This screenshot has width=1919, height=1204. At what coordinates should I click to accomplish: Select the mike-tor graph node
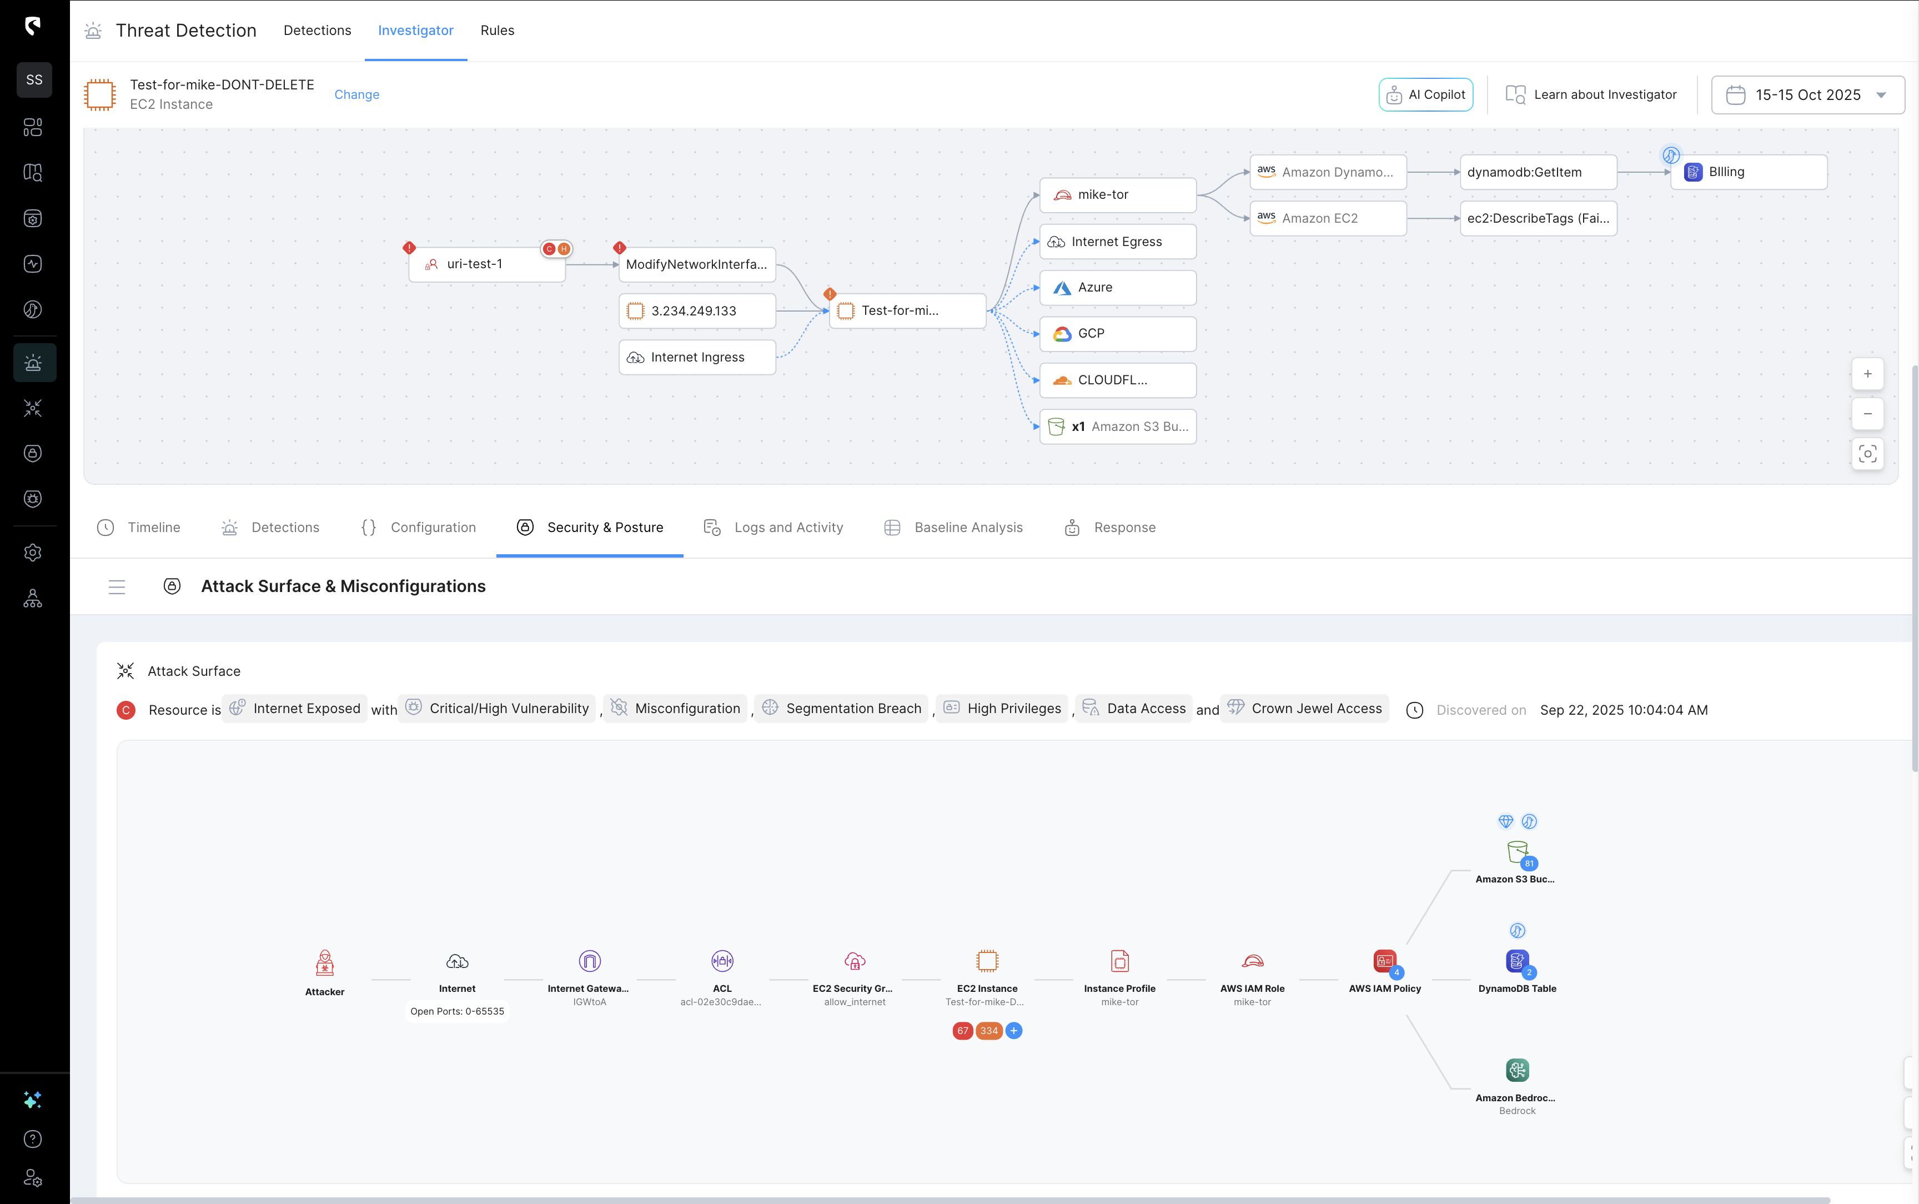(1118, 195)
